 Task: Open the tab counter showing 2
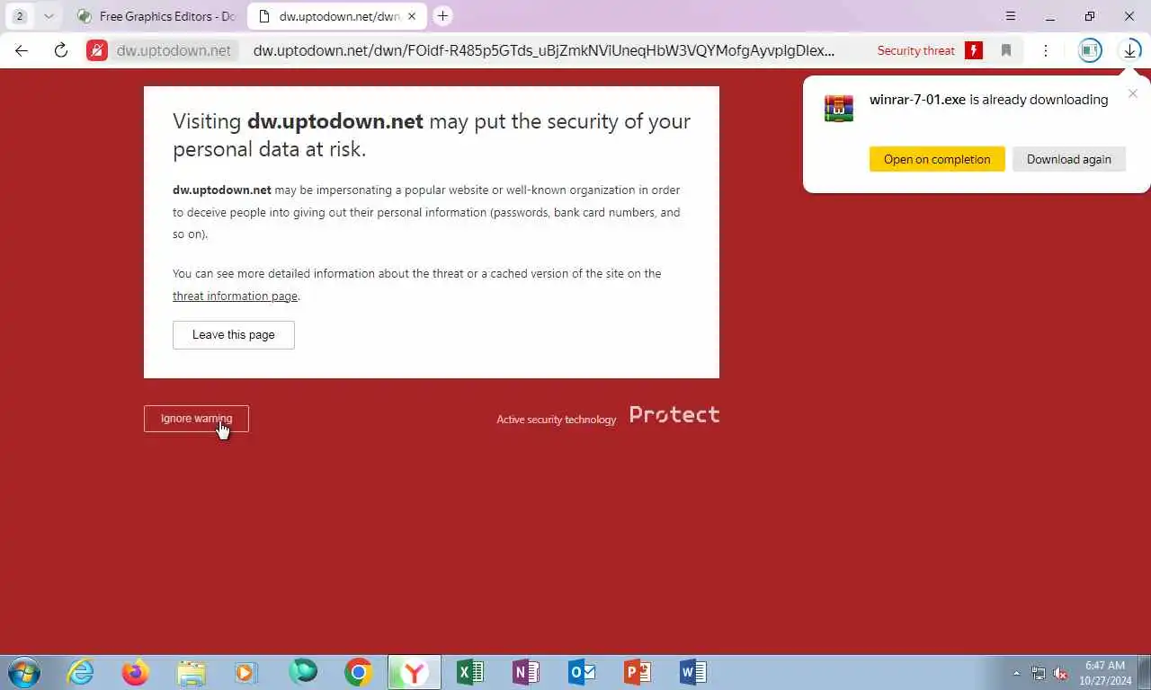(x=20, y=16)
